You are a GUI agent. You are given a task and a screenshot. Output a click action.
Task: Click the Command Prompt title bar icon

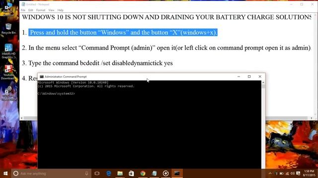click(x=42, y=77)
